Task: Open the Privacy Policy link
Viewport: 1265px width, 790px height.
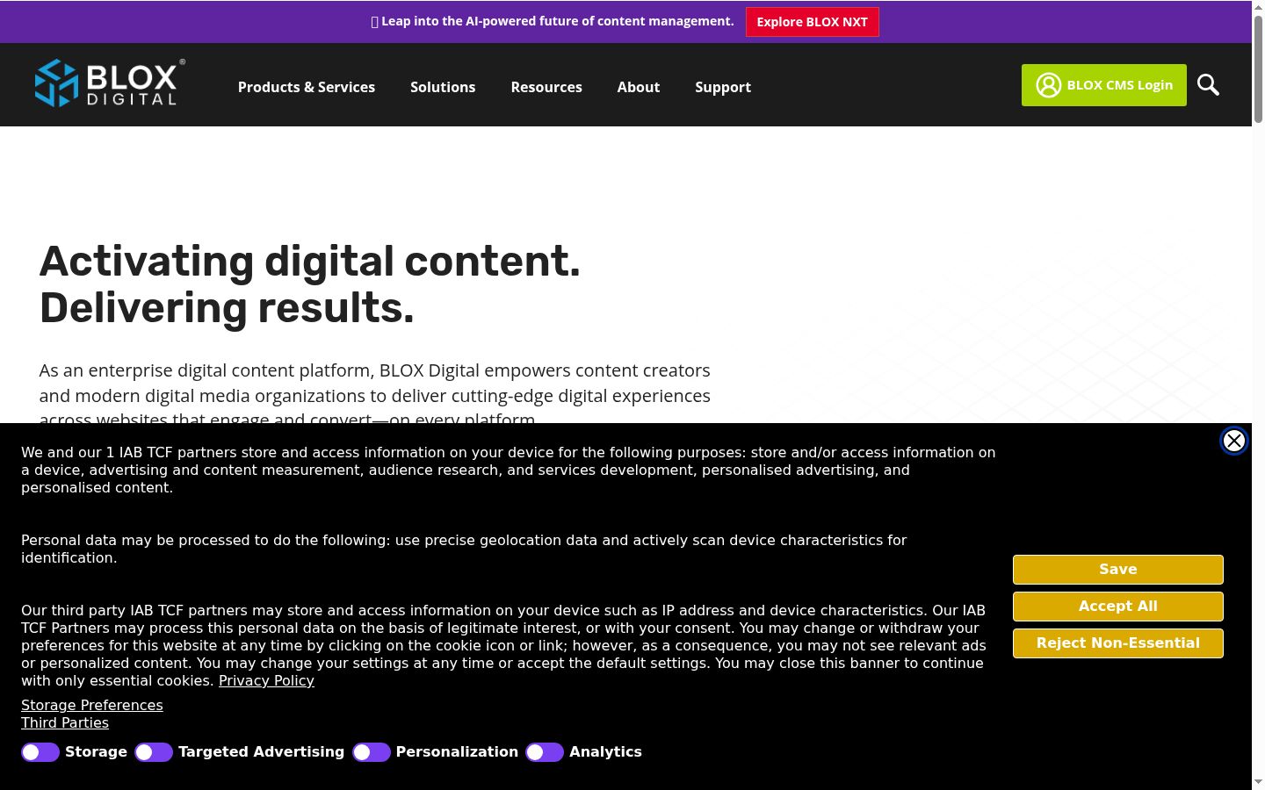Action: (x=266, y=680)
